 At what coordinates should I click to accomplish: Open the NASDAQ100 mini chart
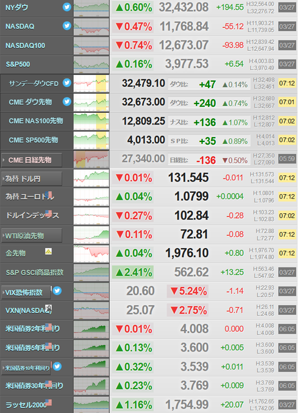[91, 46]
